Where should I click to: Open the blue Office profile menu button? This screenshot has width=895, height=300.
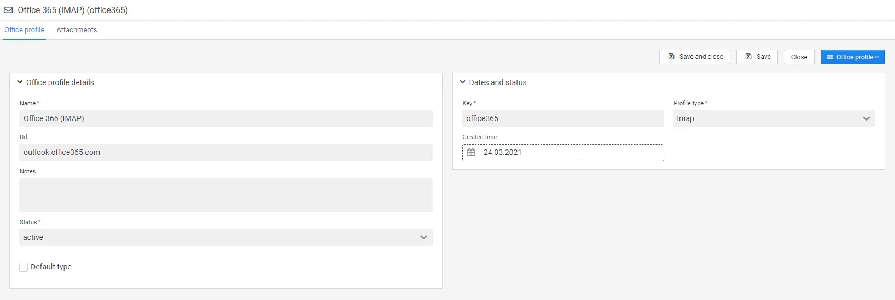point(852,57)
